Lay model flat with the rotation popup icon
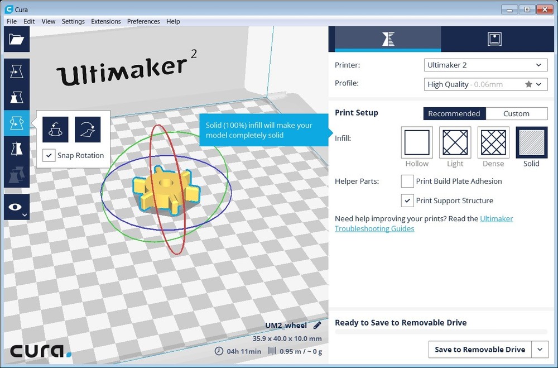Viewport: 558px width, 368px height. tap(88, 129)
